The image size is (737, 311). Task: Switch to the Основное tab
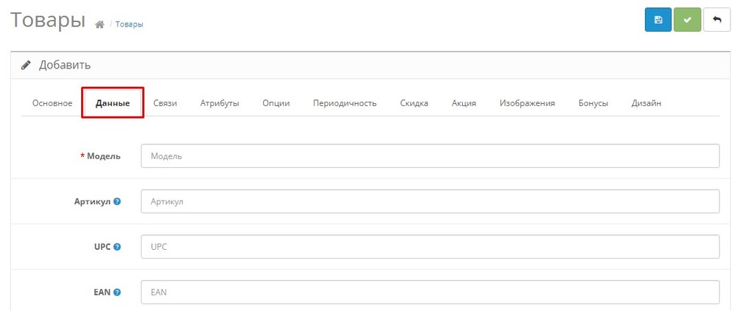pyautogui.click(x=52, y=103)
